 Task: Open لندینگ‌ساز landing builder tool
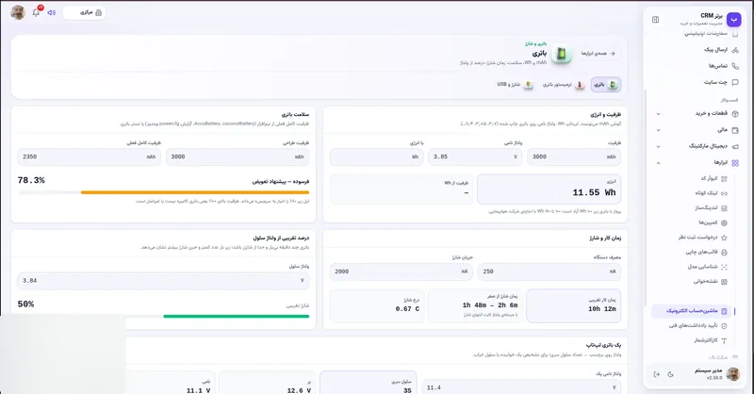tap(711, 207)
